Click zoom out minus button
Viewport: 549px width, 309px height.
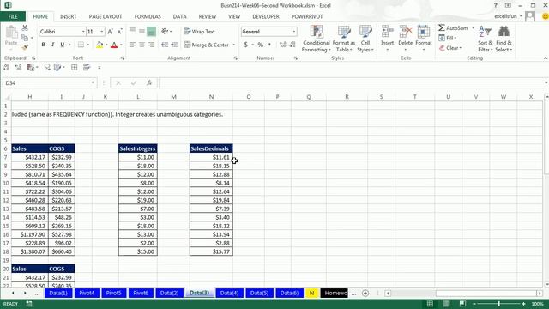click(x=474, y=304)
